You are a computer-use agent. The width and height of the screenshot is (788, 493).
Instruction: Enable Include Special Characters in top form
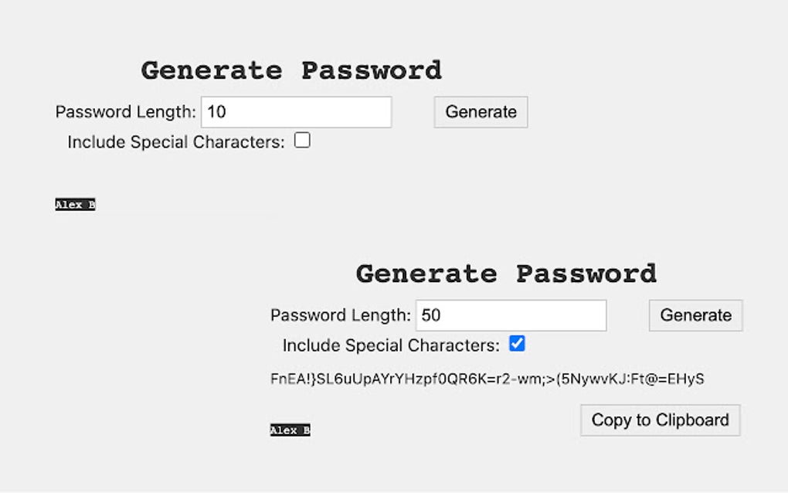302,140
